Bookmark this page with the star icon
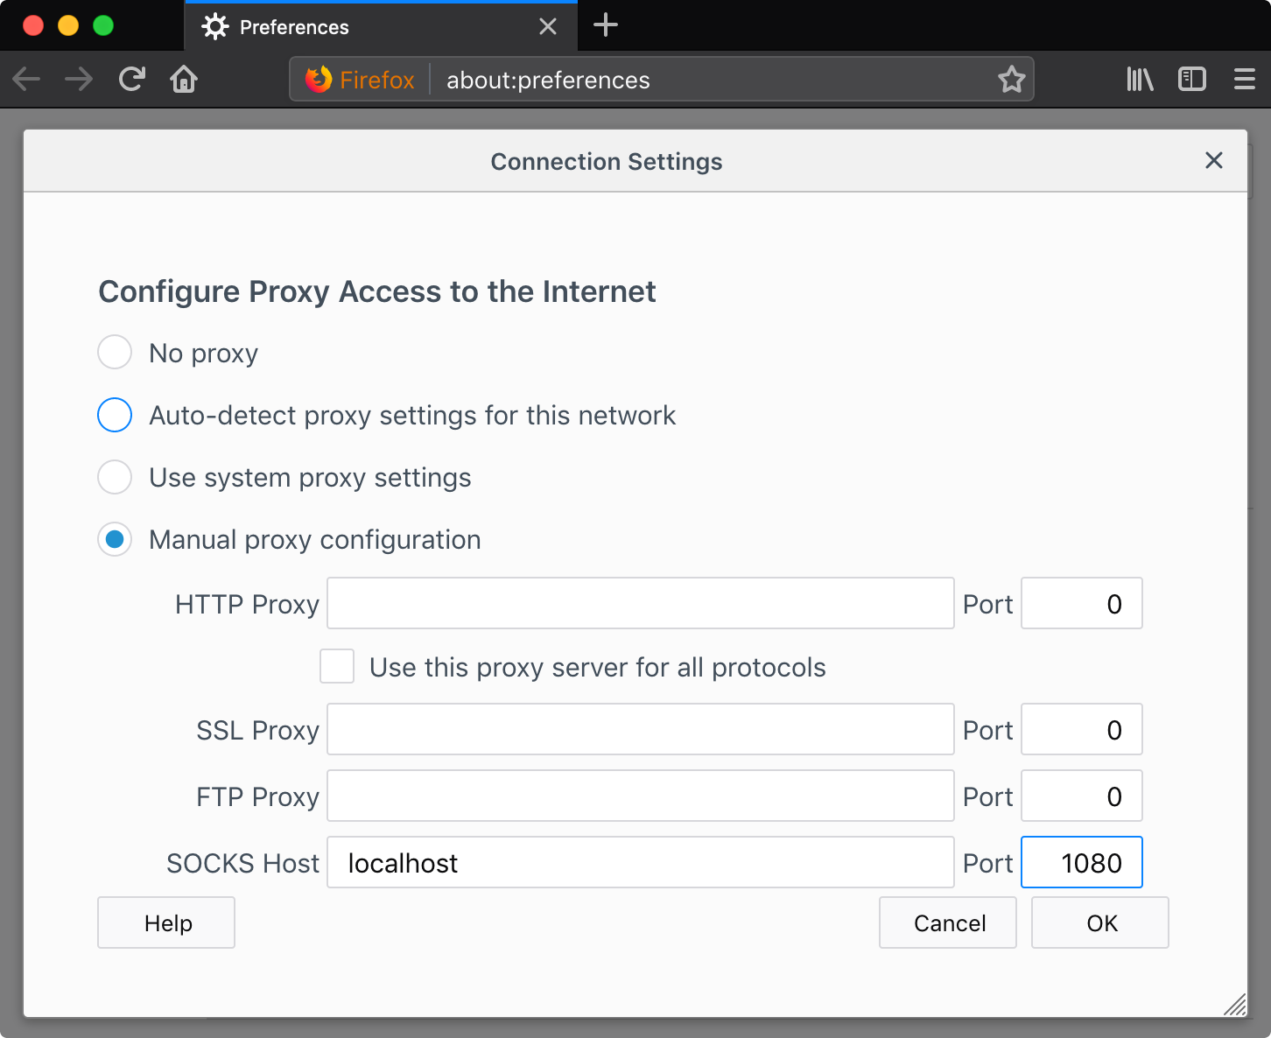1271x1038 pixels. 1011,80
